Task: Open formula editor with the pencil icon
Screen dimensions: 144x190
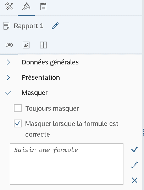Action: click(134, 165)
